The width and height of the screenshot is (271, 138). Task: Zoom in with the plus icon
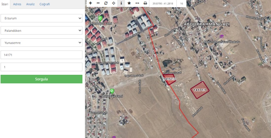(x=90, y=3)
